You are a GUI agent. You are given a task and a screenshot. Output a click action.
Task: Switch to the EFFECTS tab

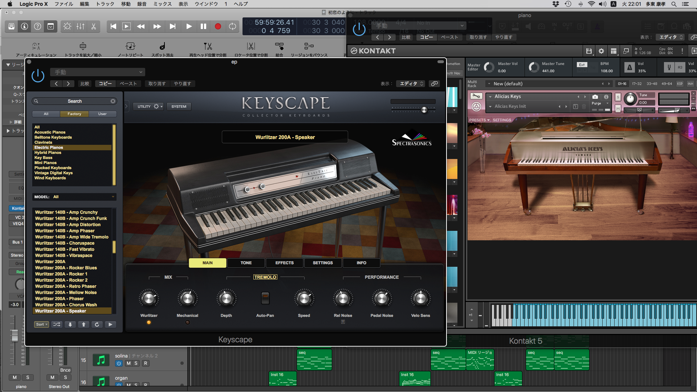pyautogui.click(x=284, y=263)
